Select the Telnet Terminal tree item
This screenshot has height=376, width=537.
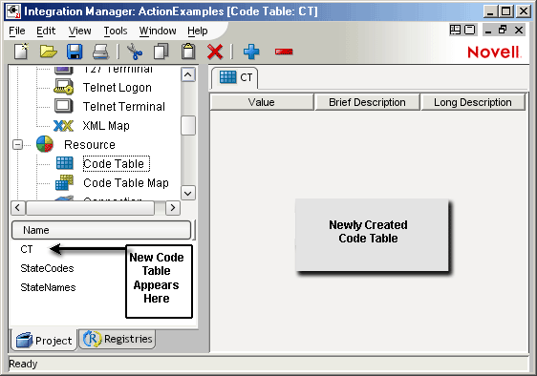(124, 106)
